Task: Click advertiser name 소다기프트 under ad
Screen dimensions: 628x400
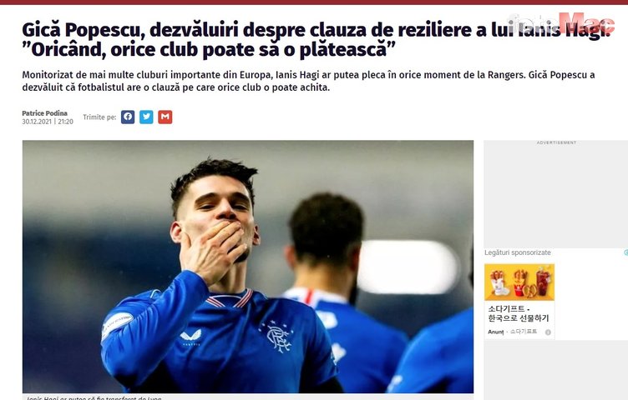Action: (x=524, y=332)
